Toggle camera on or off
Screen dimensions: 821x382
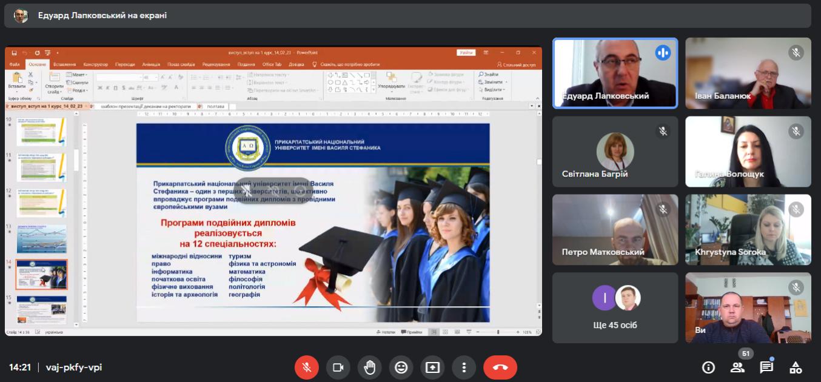[x=338, y=367]
